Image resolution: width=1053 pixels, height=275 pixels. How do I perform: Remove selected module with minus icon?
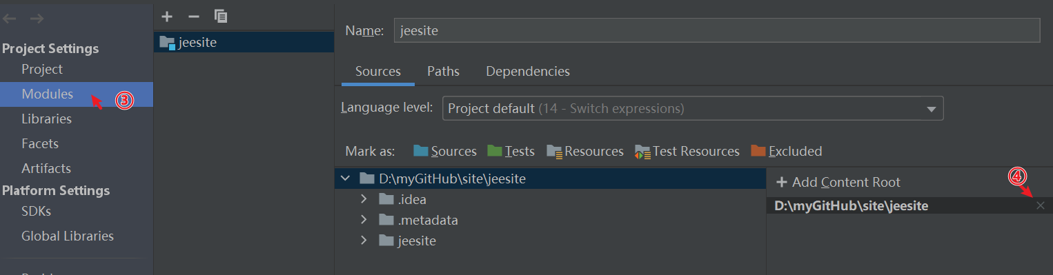pos(194,16)
